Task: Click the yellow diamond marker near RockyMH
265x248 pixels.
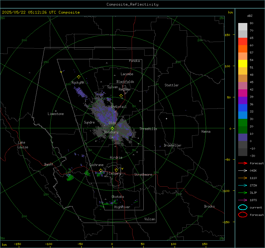Action: (x=79, y=77)
